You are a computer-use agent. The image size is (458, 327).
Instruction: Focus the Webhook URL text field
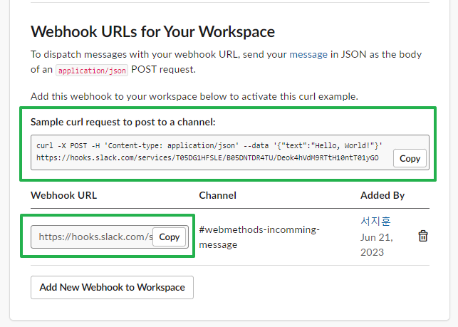click(x=91, y=237)
